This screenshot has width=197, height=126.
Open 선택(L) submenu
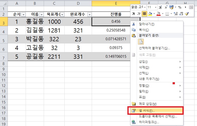click(x=157, y=73)
